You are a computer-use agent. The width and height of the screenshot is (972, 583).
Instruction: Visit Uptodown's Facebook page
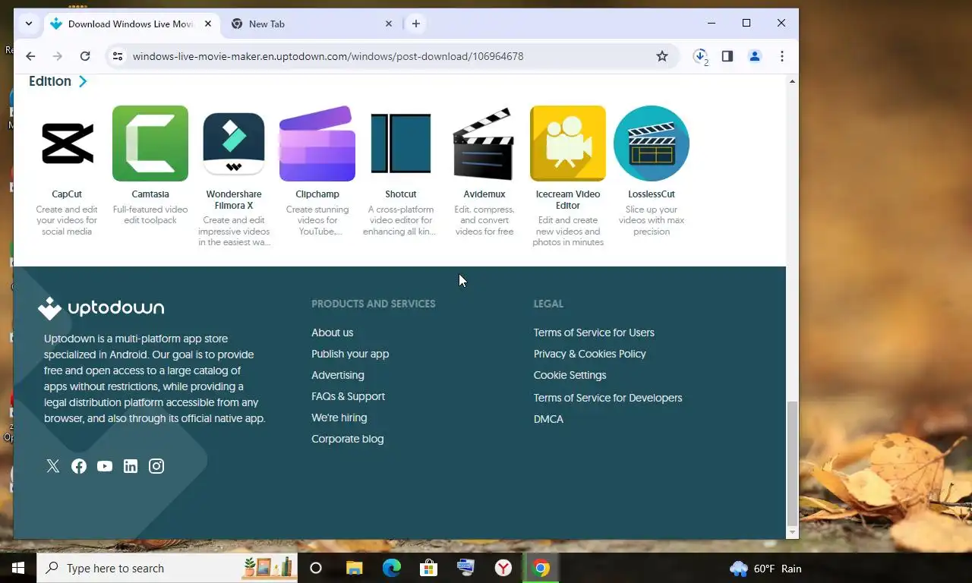click(x=79, y=466)
